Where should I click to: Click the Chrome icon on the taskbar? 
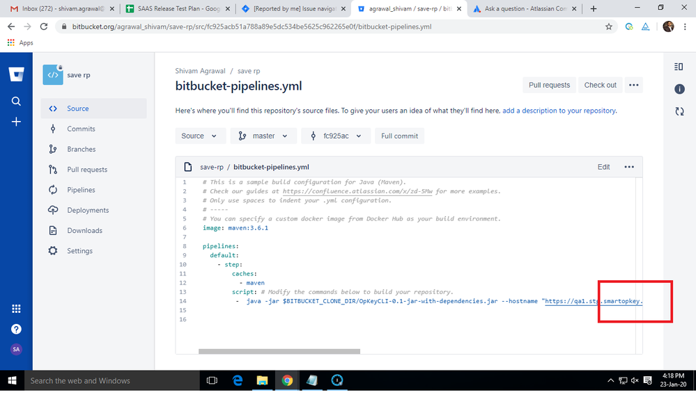287,380
